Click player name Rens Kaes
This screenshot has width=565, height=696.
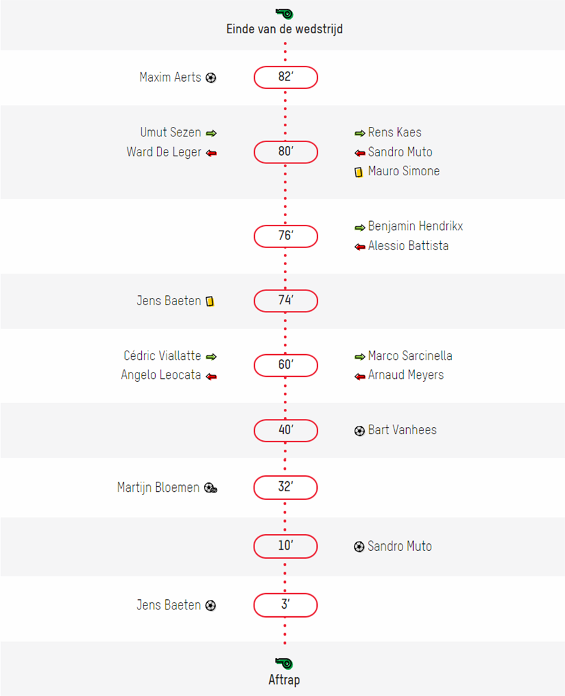[x=395, y=133]
